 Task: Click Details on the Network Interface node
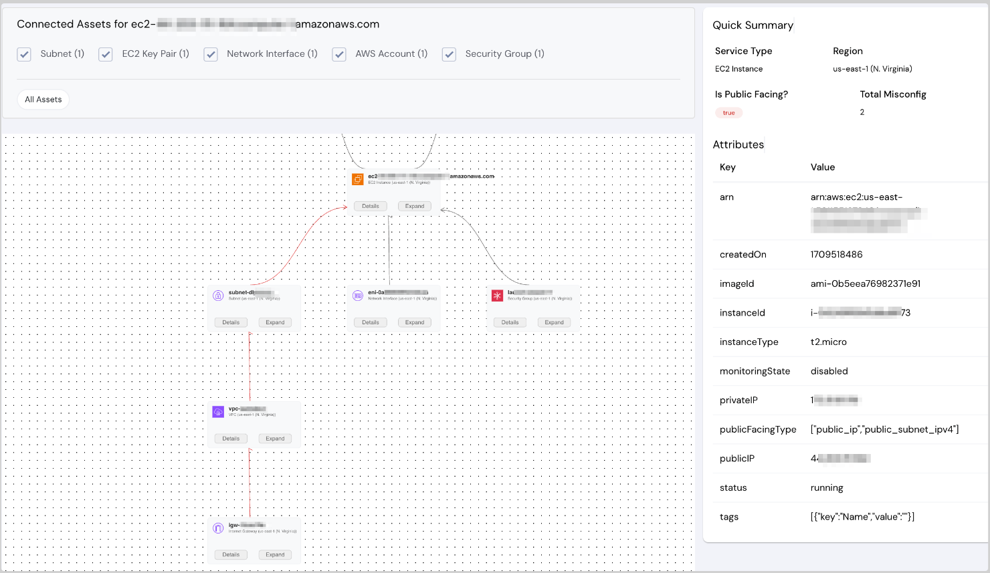(x=370, y=322)
